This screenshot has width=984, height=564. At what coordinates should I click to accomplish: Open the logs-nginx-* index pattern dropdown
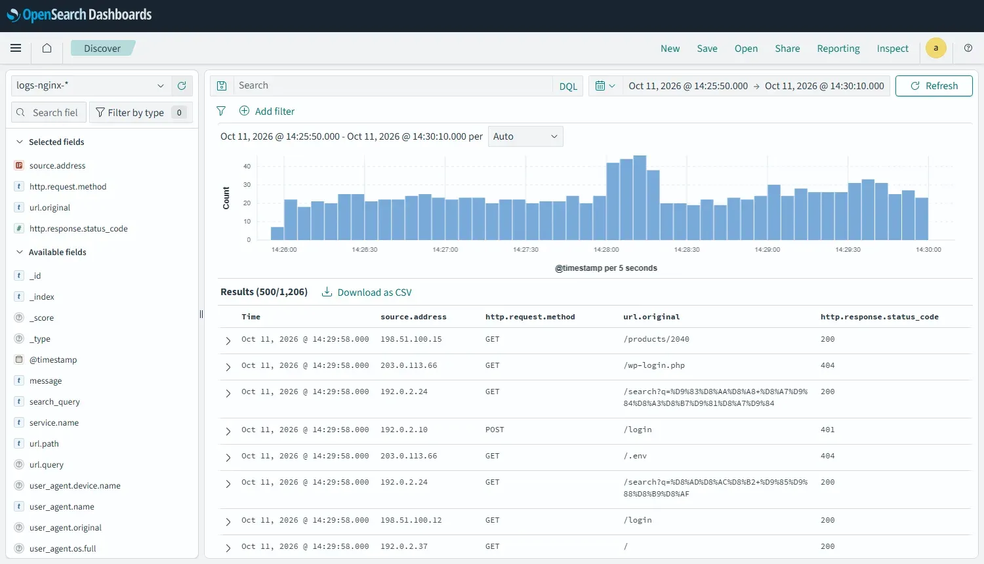(91, 85)
